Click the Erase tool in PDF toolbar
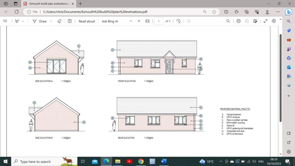The image size is (295, 166). pyautogui.click(x=59, y=21)
